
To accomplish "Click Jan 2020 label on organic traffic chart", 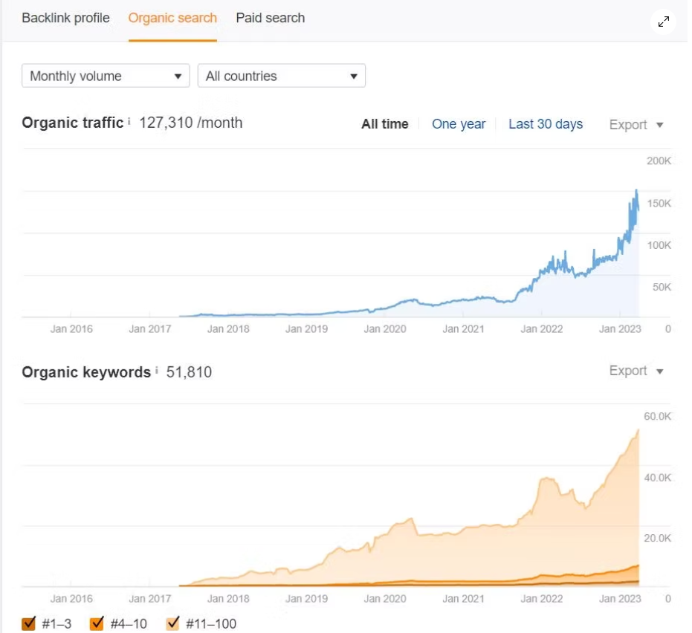I will (x=384, y=328).
